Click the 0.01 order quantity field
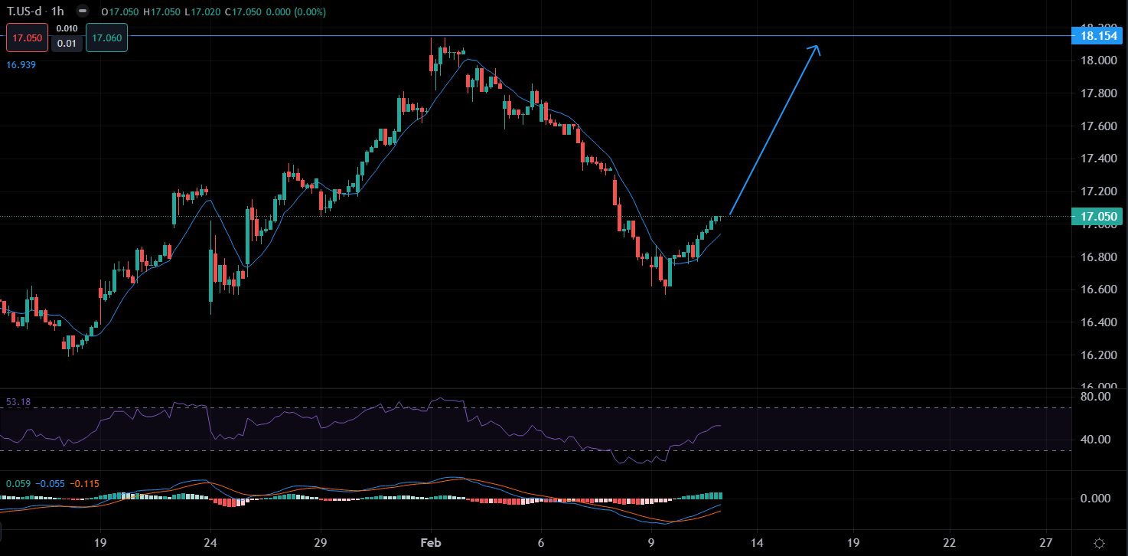 (68, 44)
